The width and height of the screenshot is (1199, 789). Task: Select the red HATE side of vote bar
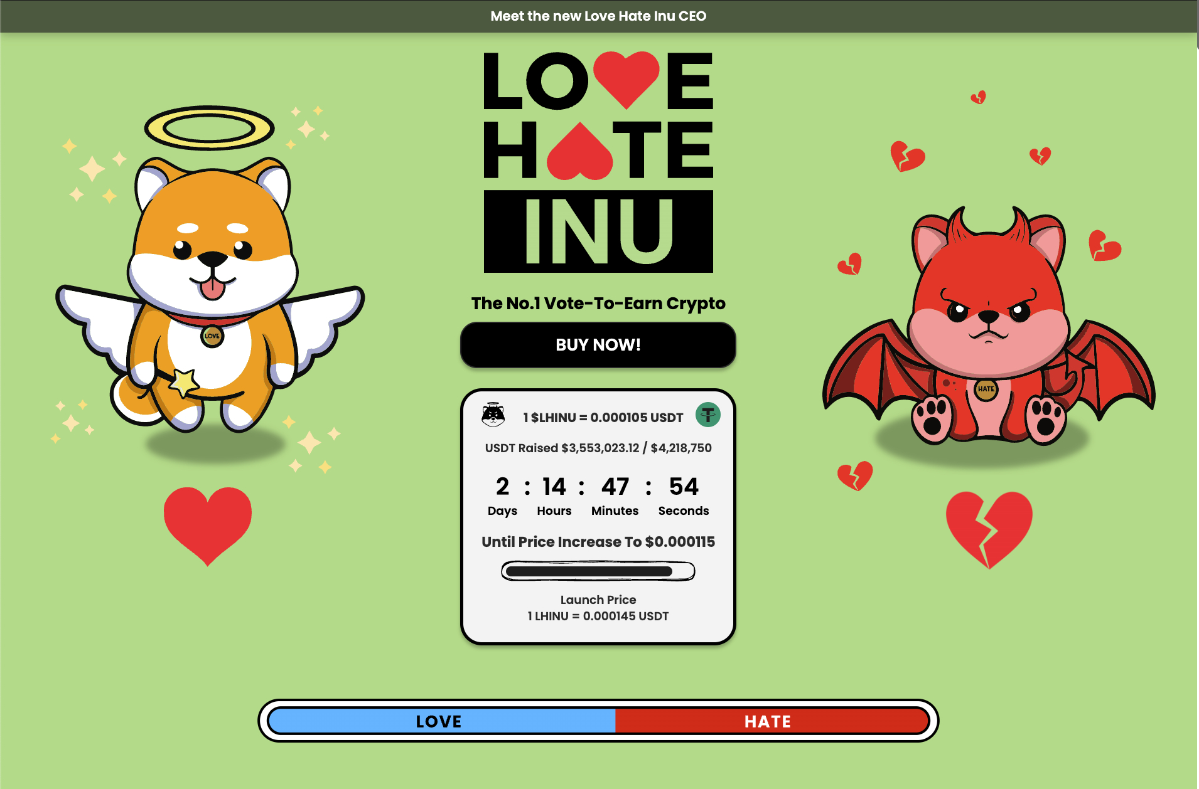pyautogui.click(x=772, y=721)
